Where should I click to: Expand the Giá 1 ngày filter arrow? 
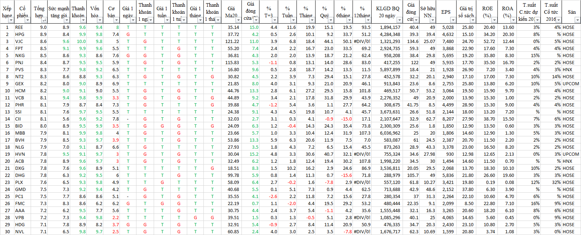tap(133, 20)
